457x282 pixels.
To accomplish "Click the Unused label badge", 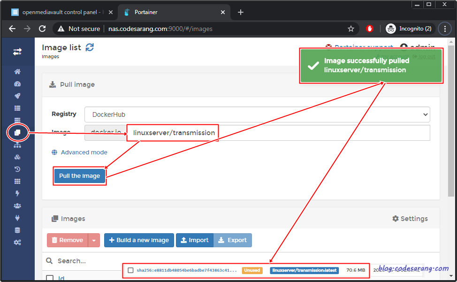I will tap(252, 270).
